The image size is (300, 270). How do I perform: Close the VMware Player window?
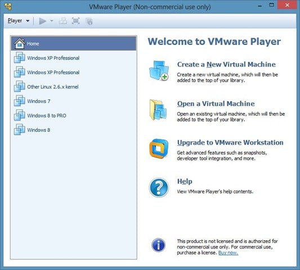point(287,5)
